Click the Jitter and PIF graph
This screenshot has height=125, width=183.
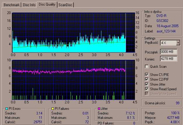(x=73, y=80)
